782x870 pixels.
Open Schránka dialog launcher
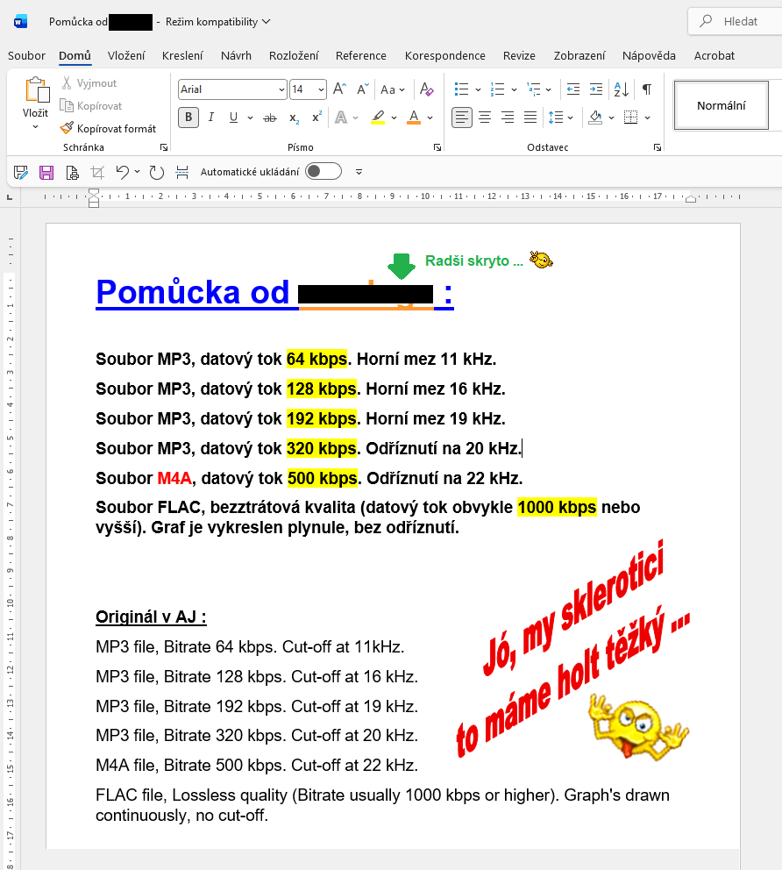164,147
